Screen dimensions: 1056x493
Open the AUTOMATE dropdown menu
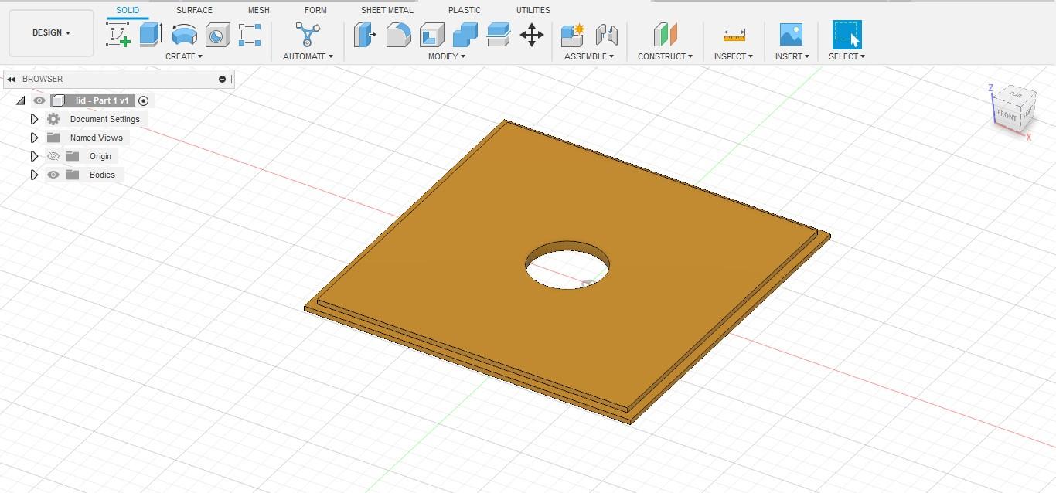pyautogui.click(x=308, y=56)
